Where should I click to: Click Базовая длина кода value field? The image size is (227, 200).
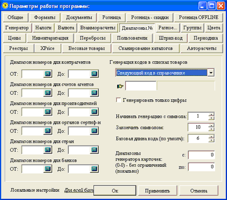198,138
